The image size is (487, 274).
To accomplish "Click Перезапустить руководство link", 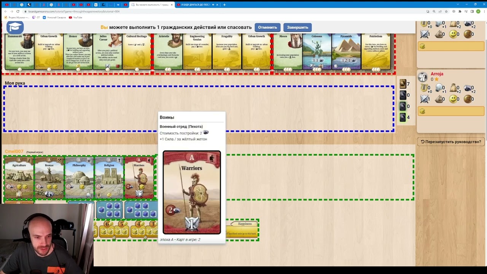I will pyautogui.click(x=451, y=142).
